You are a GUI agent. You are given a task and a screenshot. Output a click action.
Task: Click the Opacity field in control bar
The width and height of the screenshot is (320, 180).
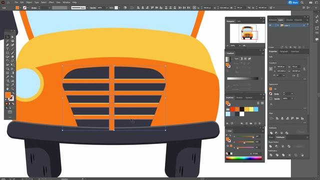tap(101, 8)
